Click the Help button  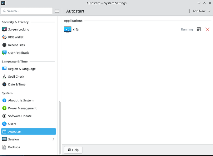tap(73, 150)
